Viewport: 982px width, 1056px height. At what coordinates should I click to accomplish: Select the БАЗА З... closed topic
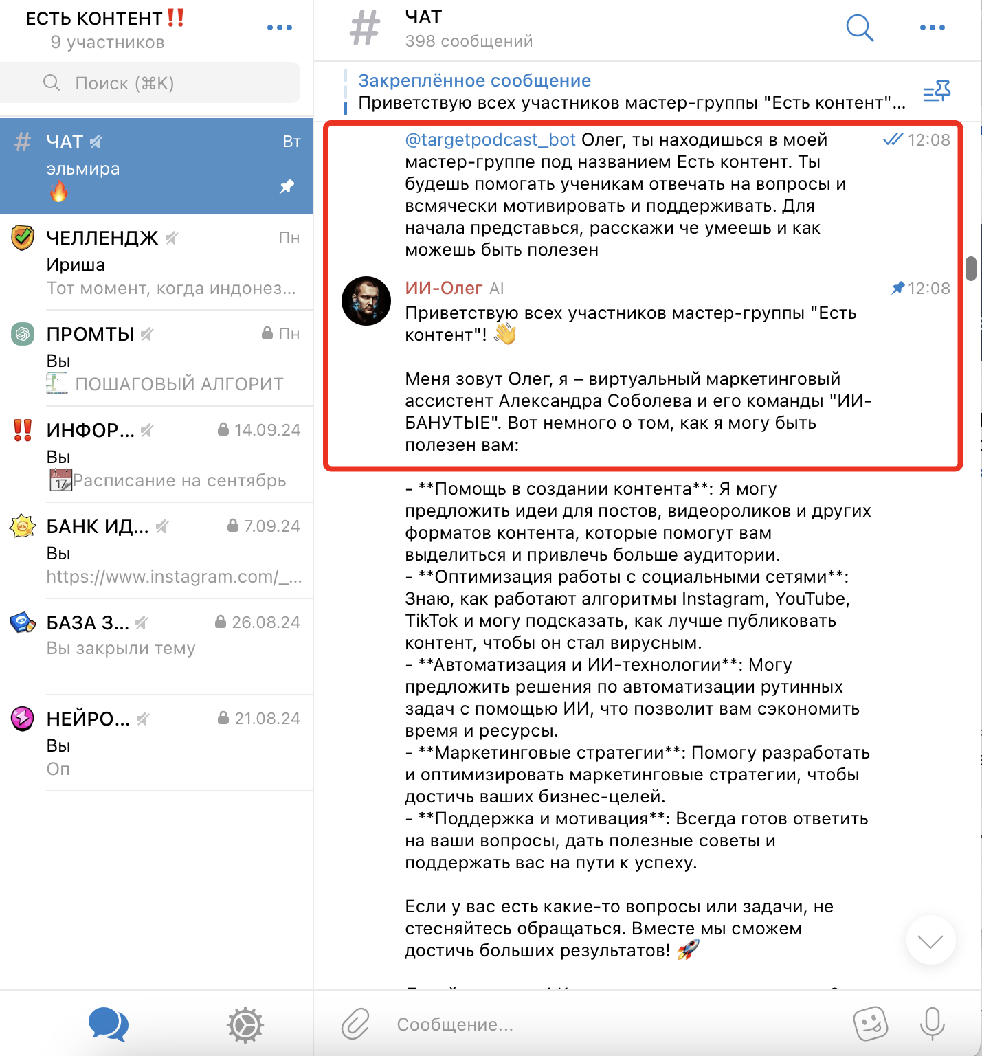point(157,647)
